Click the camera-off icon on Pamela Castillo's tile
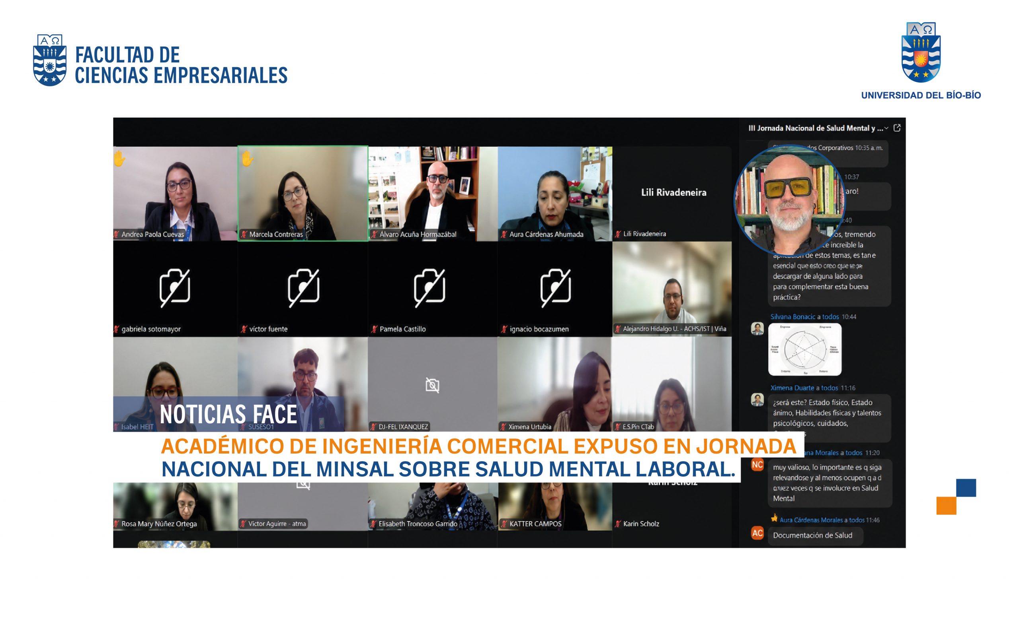 point(429,288)
